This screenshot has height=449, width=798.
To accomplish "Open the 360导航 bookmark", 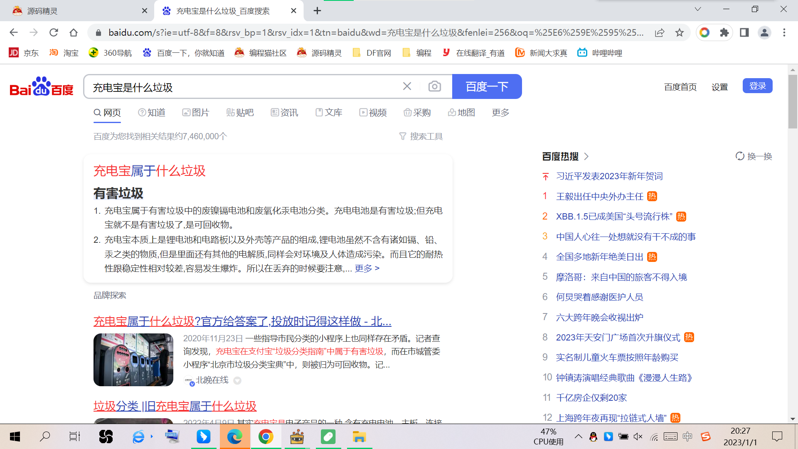I will [110, 53].
